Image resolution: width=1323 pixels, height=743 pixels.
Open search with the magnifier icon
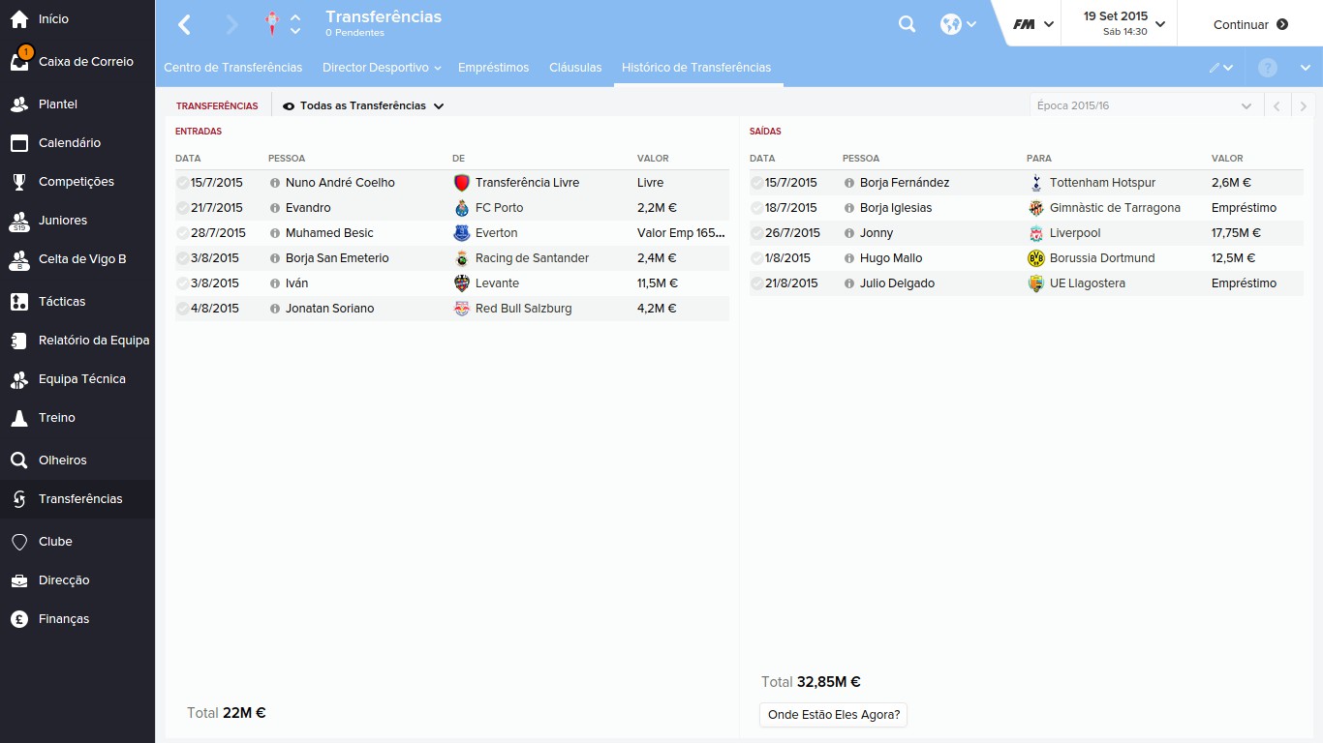pos(907,24)
